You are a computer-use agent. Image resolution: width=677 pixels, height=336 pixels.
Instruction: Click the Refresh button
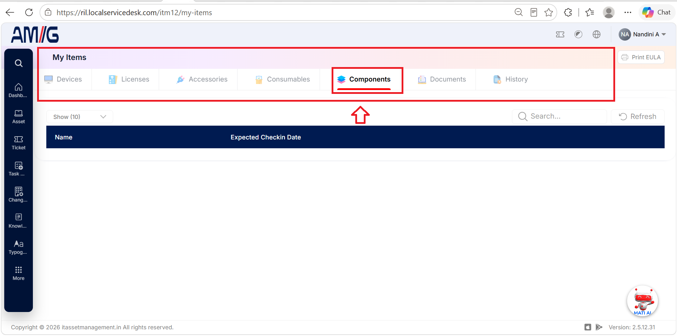[638, 116]
